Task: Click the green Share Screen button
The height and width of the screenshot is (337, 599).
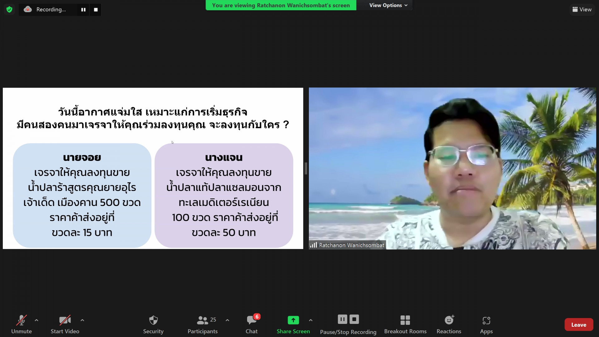Action: [293, 324]
